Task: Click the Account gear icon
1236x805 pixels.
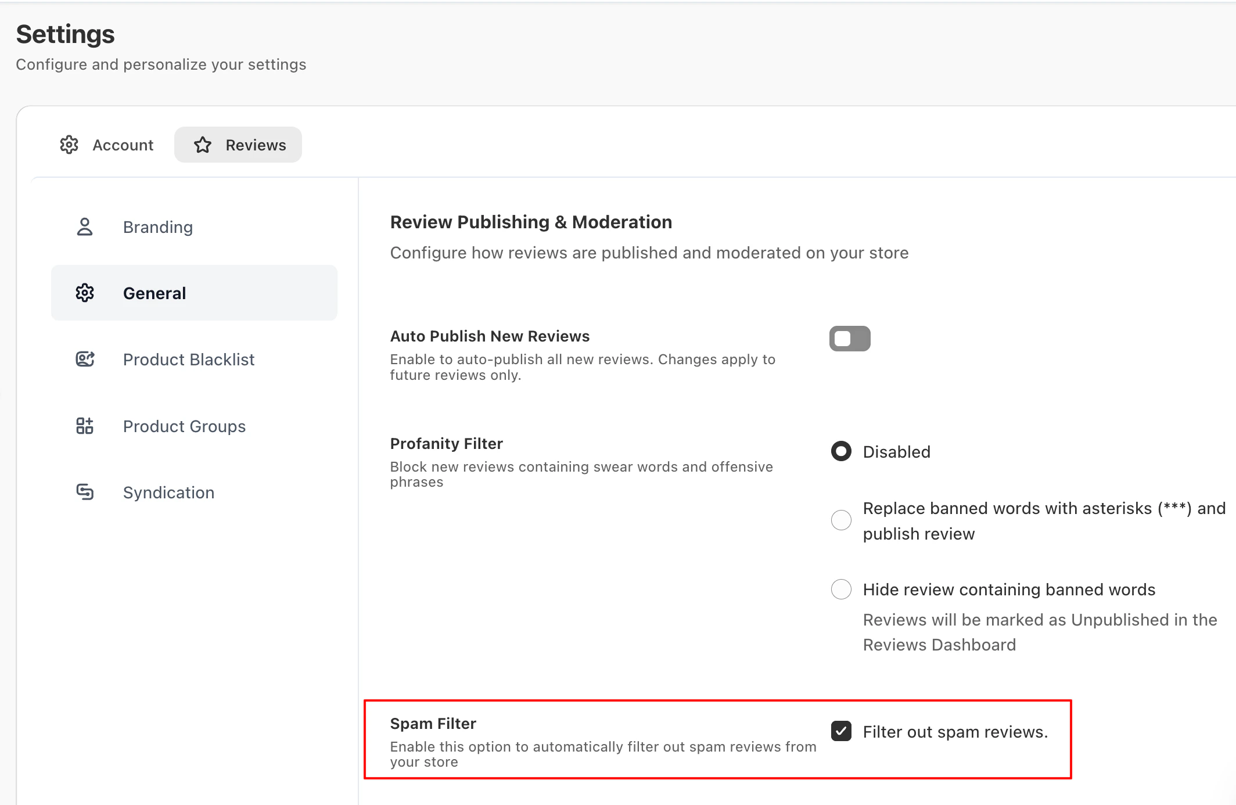Action: (x=69, y=145)
